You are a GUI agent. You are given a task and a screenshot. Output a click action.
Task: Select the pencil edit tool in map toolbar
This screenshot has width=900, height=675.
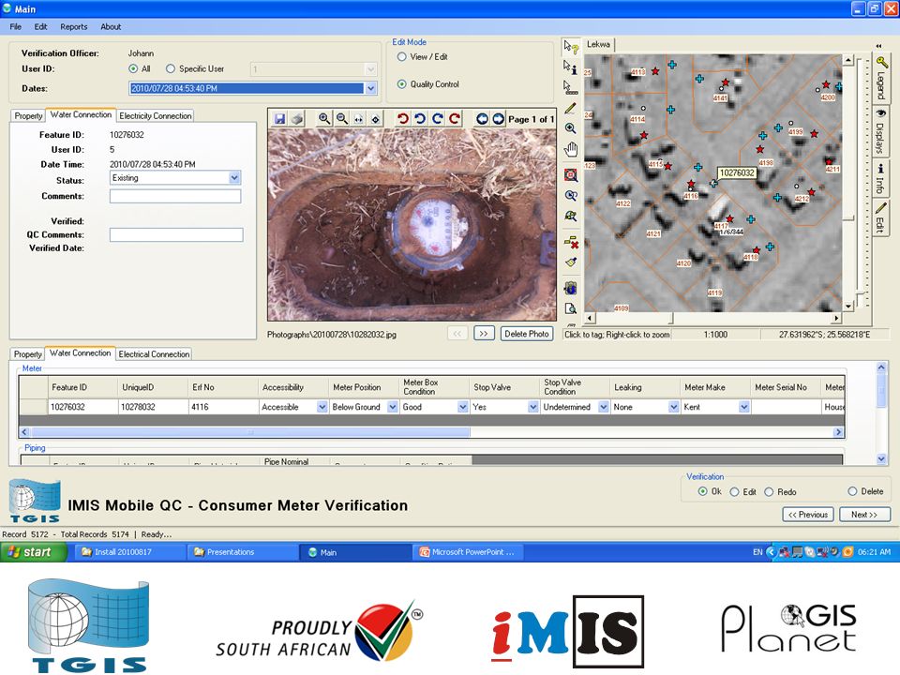pyautogui.click(x=571, y=108)
